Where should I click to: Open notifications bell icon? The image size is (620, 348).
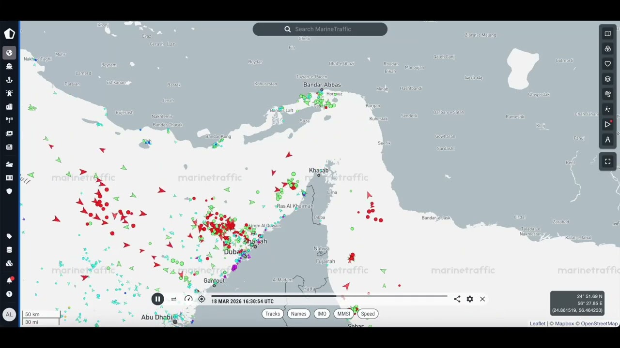pos(9,280)
